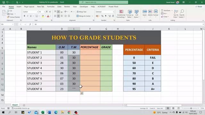
Task: Open the File tab
Action: click(4, 6)
